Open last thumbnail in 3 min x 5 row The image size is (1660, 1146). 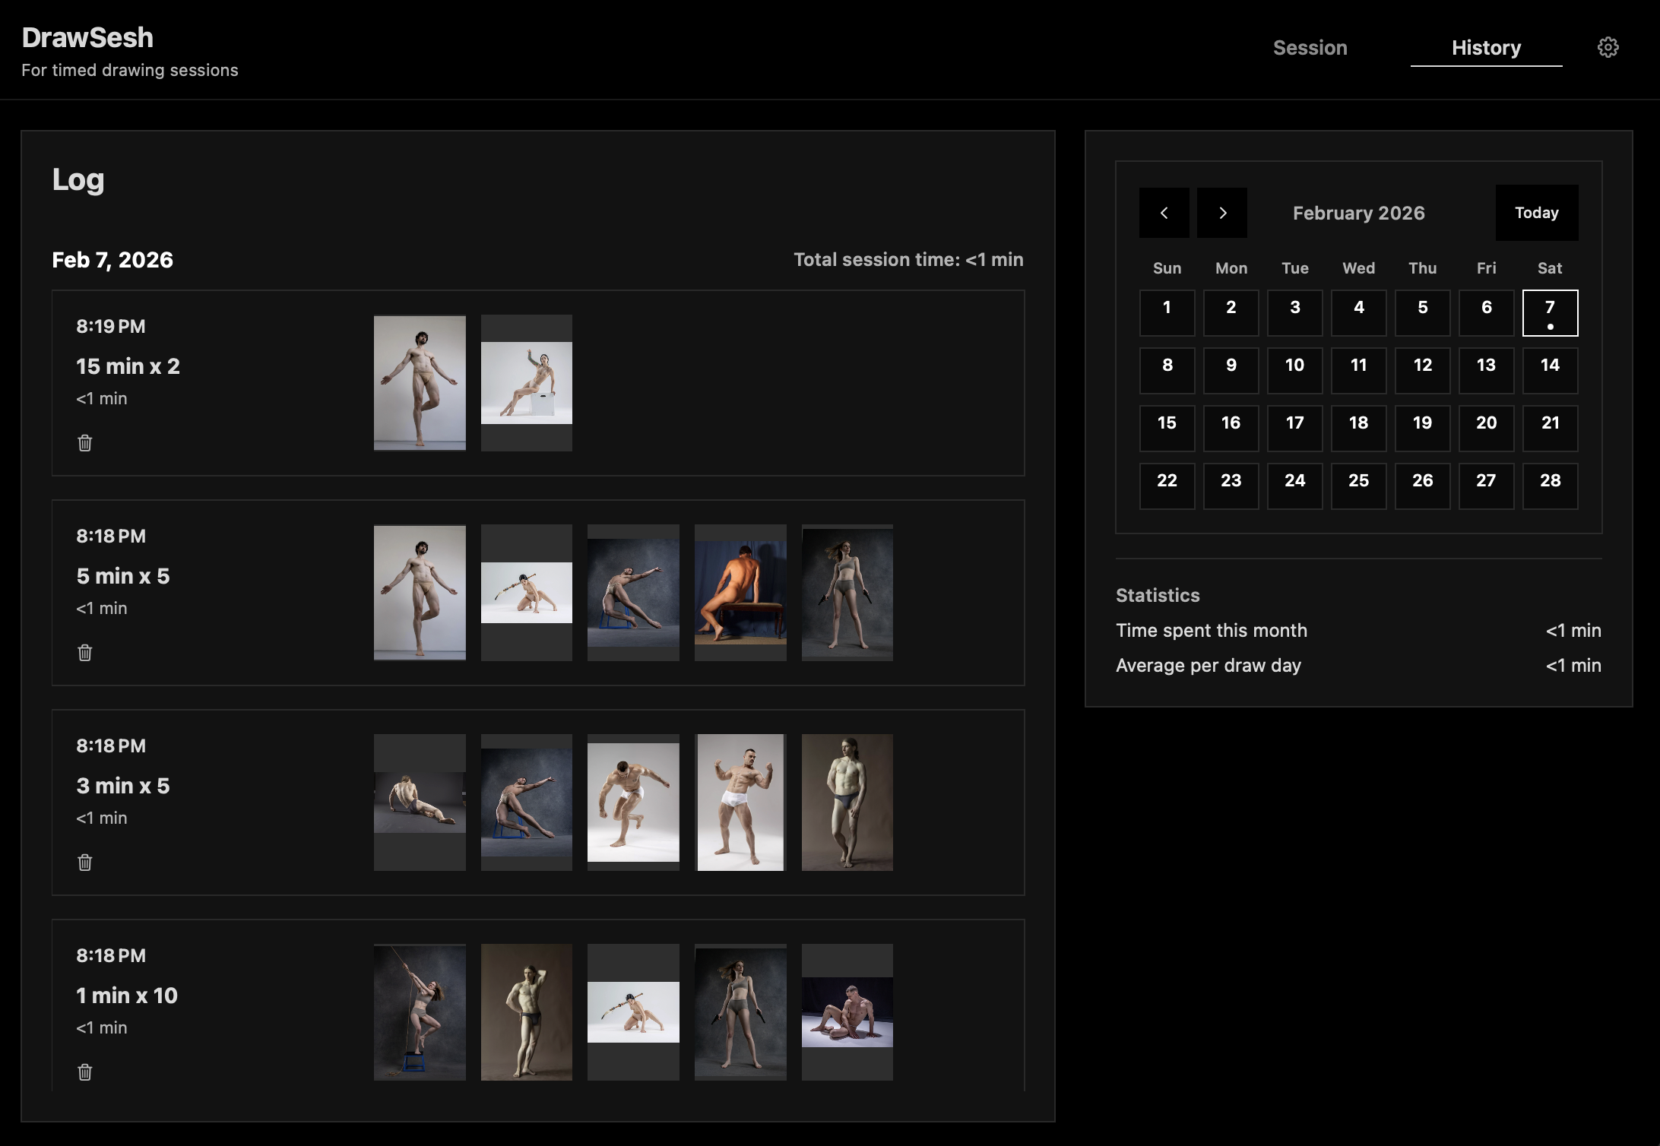click(x=847, y=803)
